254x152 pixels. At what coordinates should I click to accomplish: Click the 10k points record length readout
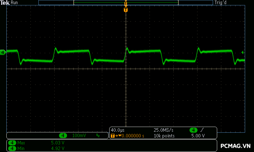(164, 136)
